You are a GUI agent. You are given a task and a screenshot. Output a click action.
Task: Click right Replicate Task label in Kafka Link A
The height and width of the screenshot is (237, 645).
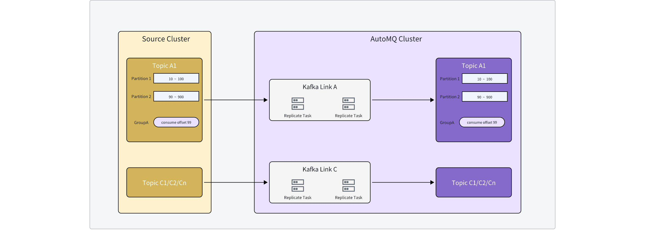(x=348, y=116)
